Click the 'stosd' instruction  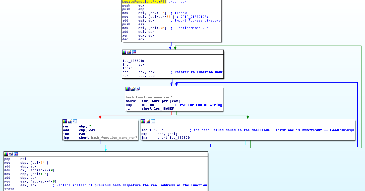click(9, 189)
